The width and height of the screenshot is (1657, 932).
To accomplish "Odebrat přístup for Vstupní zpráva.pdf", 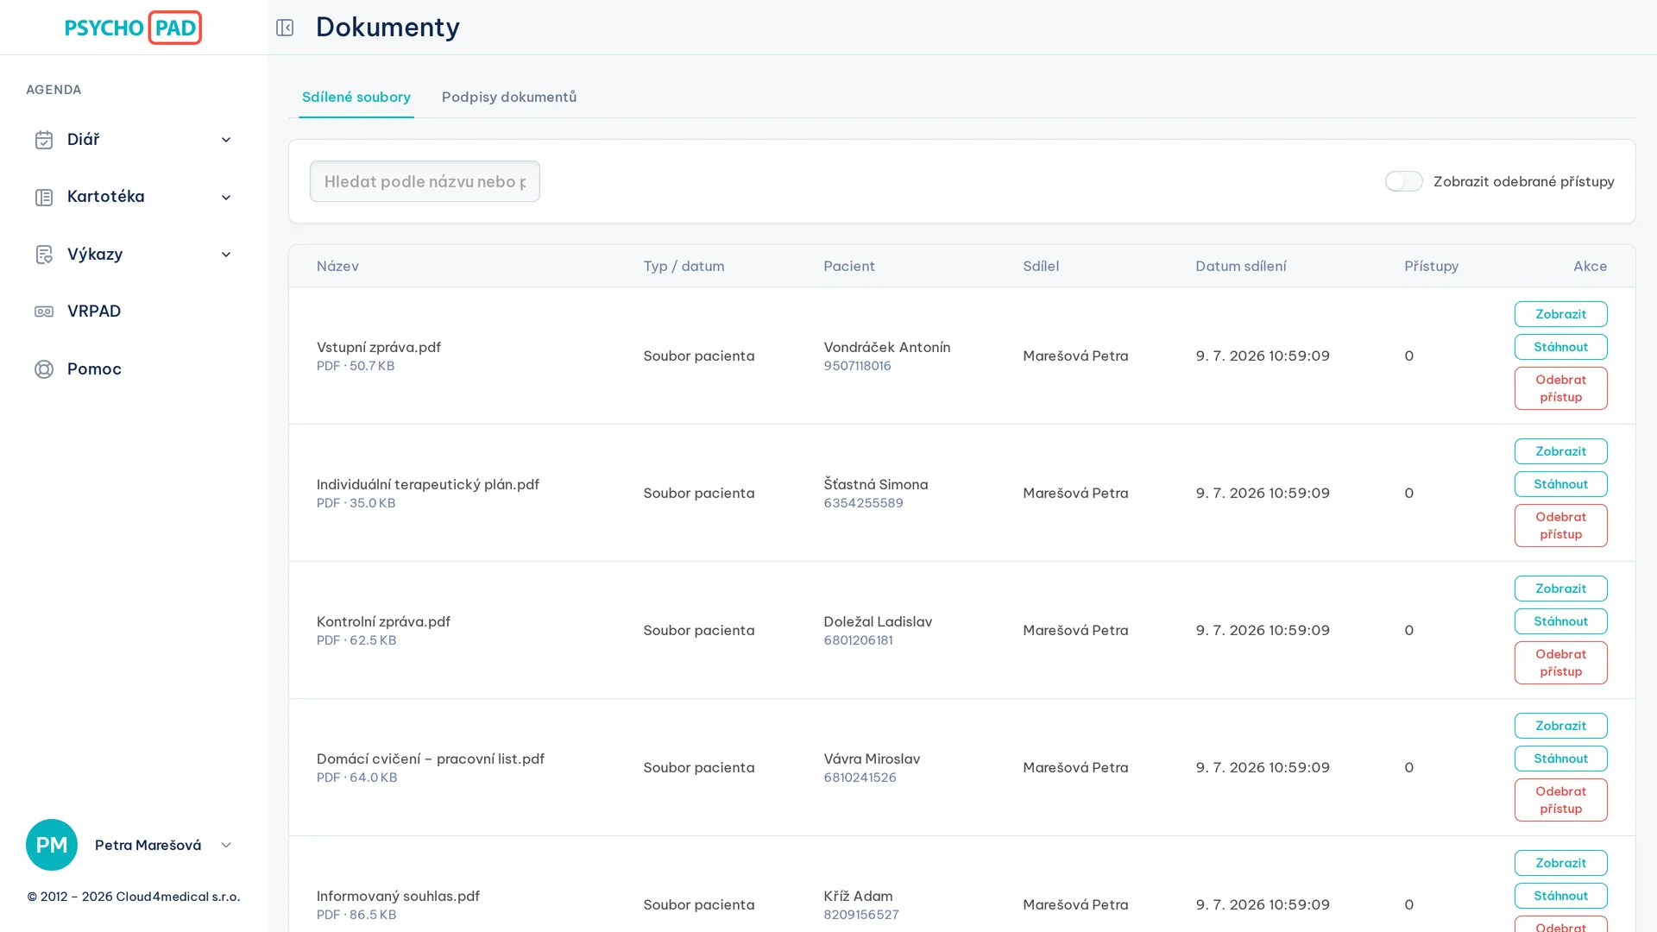I will click(x=1560, y=388).
